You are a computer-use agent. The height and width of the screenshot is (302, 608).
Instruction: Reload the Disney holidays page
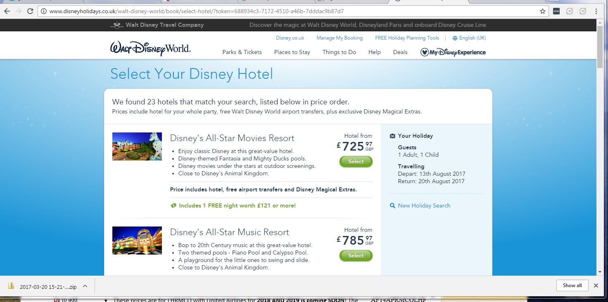pos(30,11)
